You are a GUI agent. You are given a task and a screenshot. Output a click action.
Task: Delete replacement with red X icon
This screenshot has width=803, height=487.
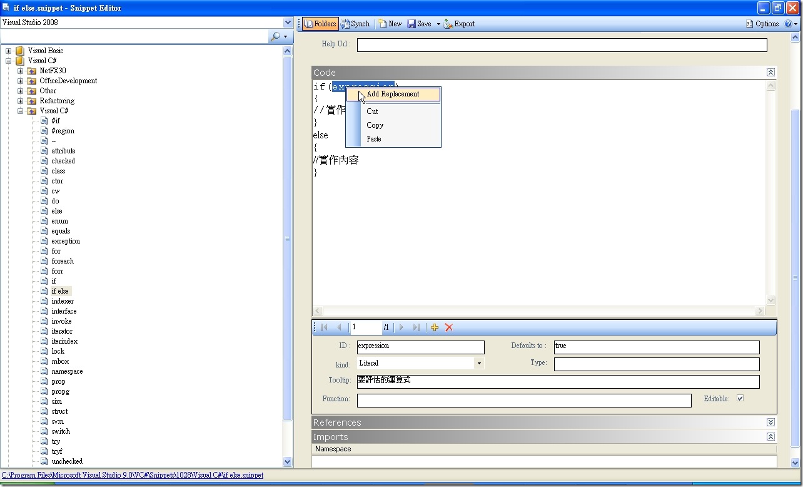click(x=449, y=327)
